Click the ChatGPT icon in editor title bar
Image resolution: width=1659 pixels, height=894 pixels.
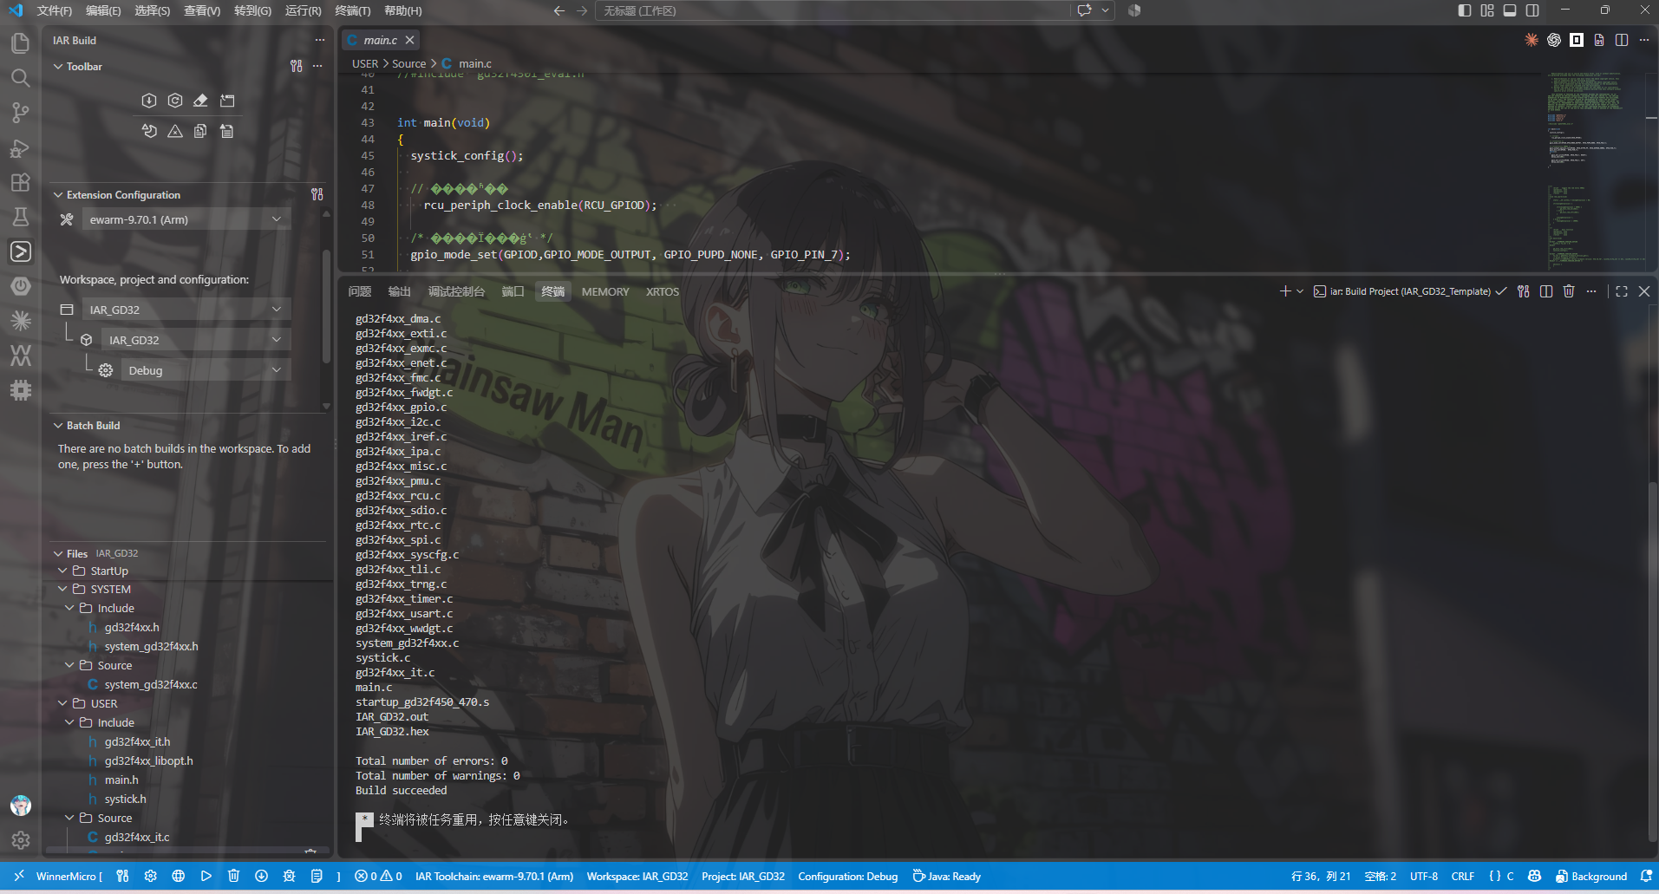[1554, 40]
